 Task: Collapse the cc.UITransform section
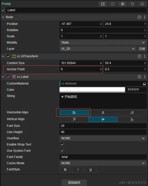[x=3, y=56]
